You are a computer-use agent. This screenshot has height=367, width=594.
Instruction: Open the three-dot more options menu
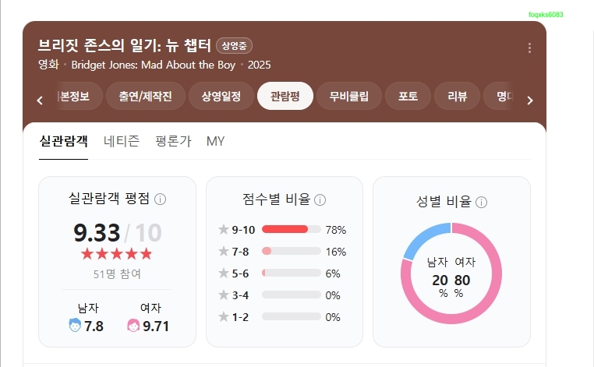[x=529, y=48]
